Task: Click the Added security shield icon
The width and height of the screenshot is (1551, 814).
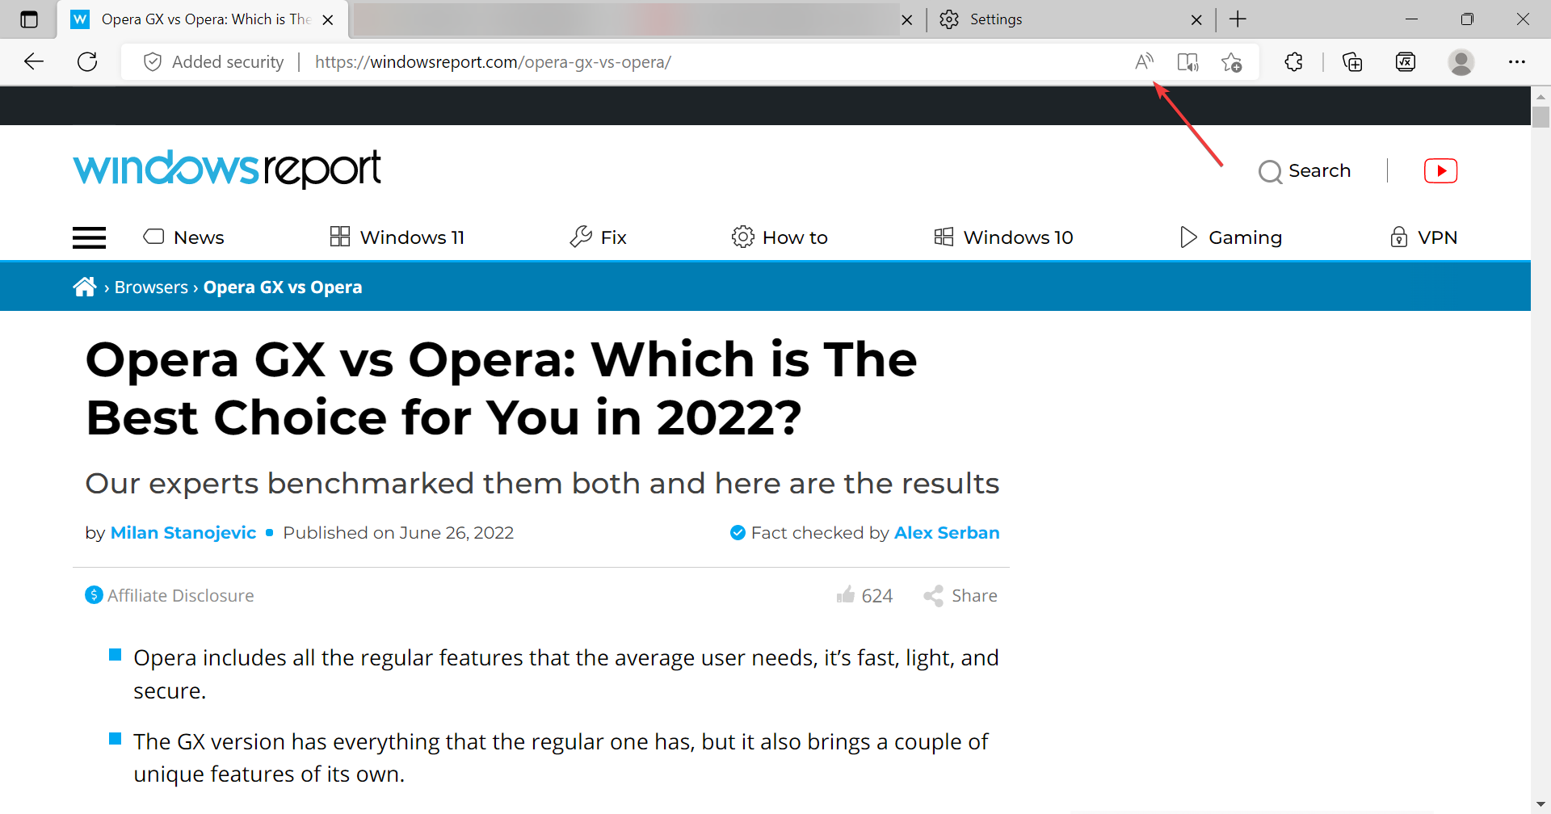Action: (x=153, y=62)
